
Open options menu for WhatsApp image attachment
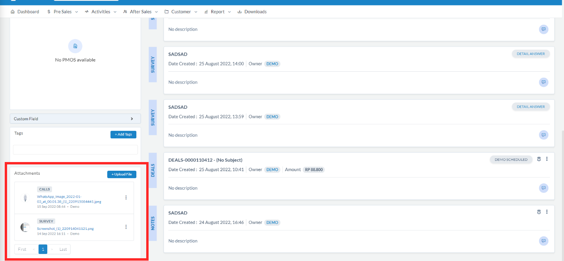pos(126,198)
